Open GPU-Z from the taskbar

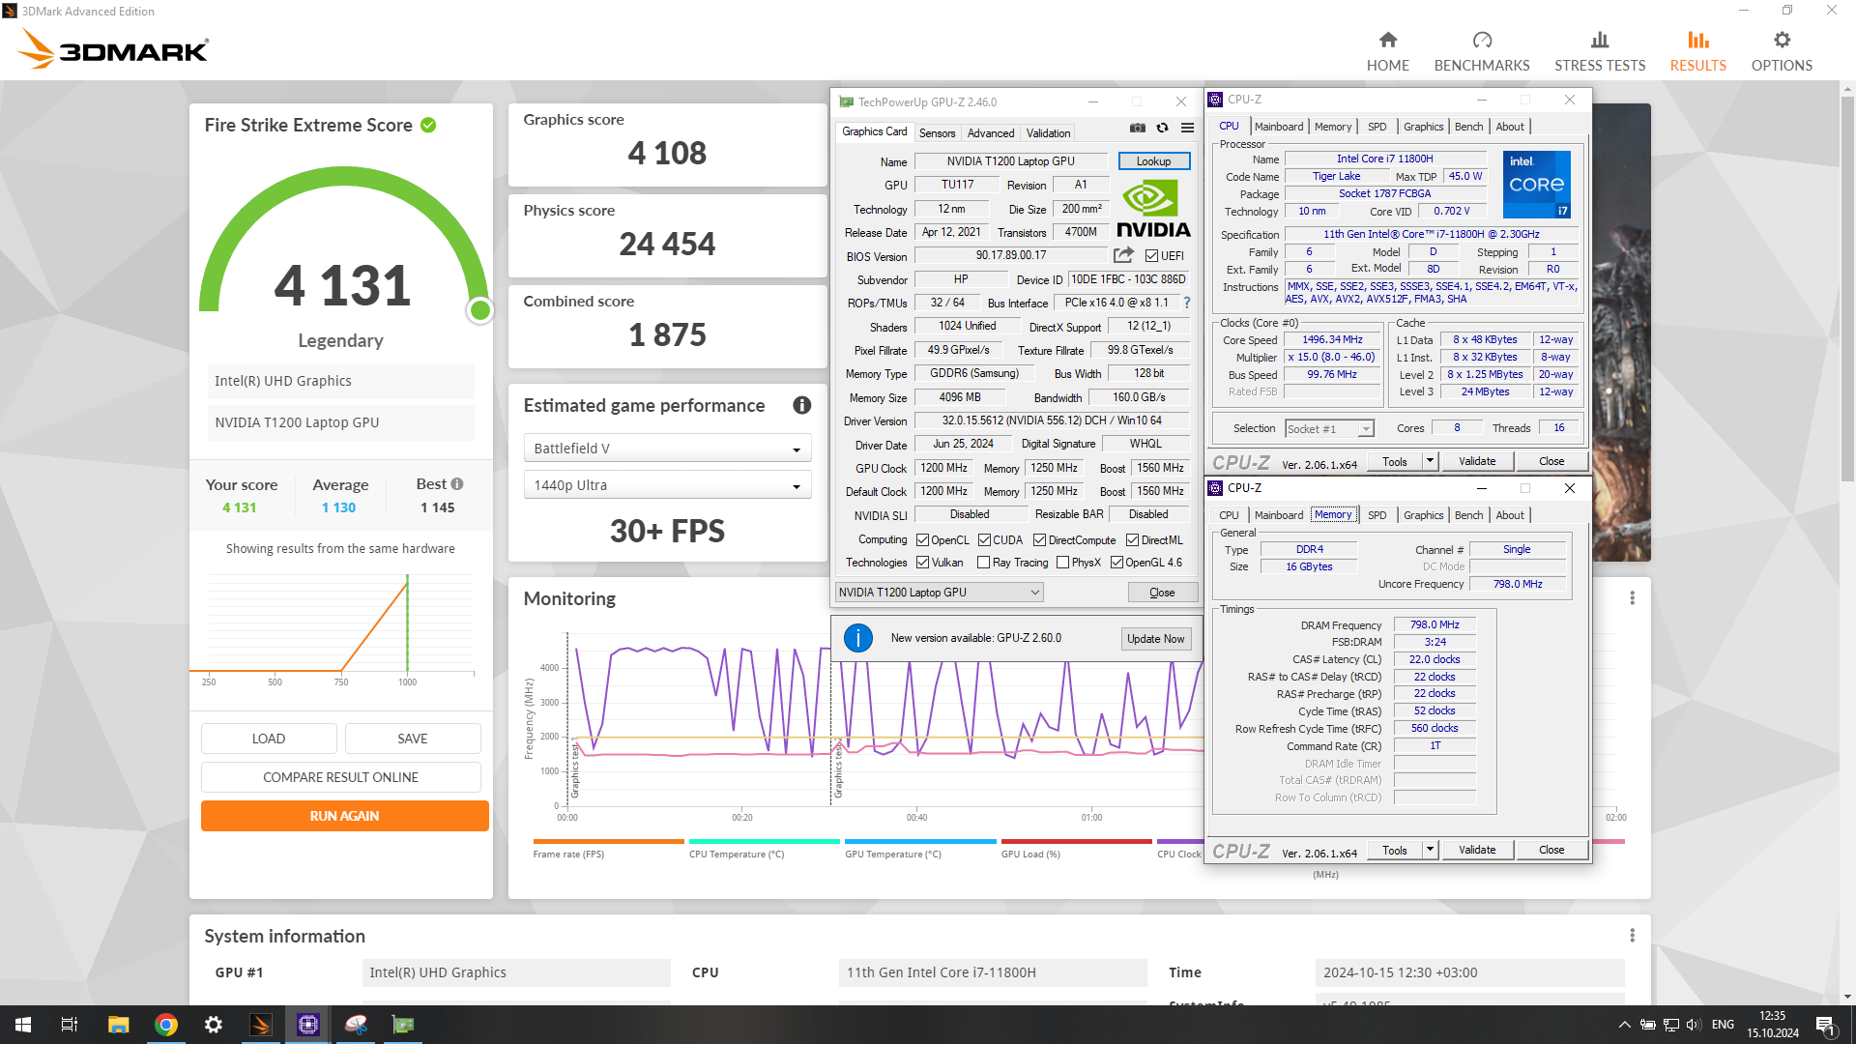point(403,1025)
